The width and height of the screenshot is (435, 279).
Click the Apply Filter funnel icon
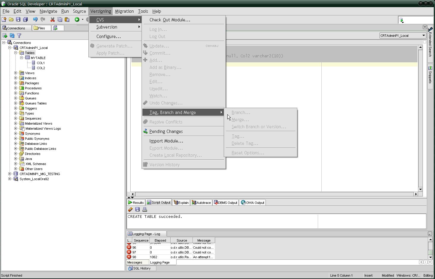[x=19, y=36]
